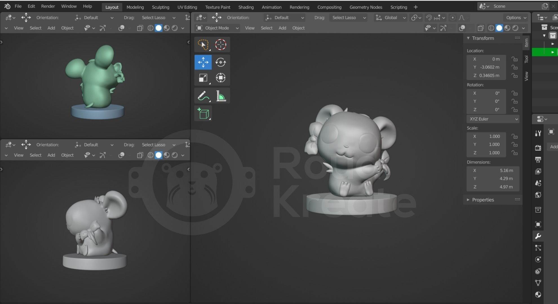Image resolution: width=558 pixels, height=304 pixels.
Task: Click the Blender logo menu icon
Action: pyautogui.click(x=8, y=6)
